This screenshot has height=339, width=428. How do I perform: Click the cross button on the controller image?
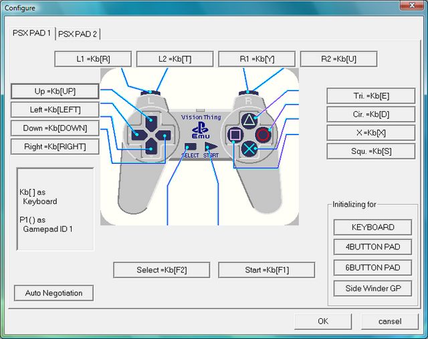249,149
